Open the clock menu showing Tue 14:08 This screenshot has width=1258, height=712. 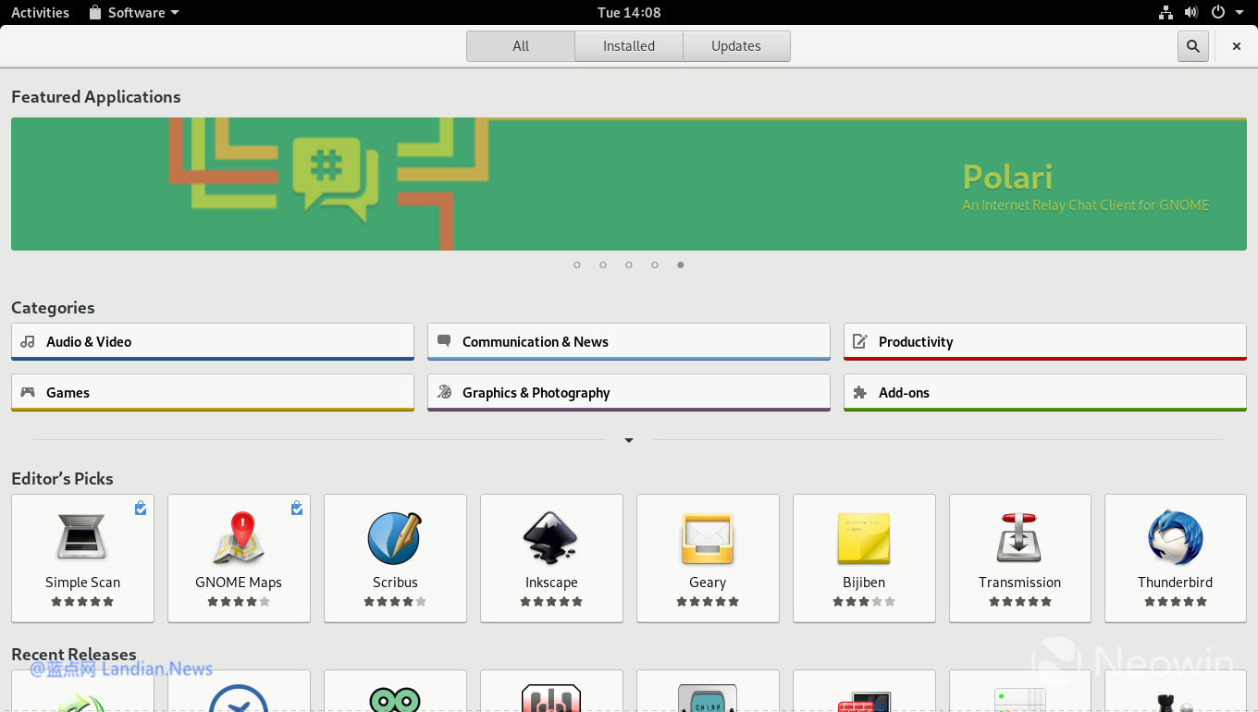click(x=629, y=13)
